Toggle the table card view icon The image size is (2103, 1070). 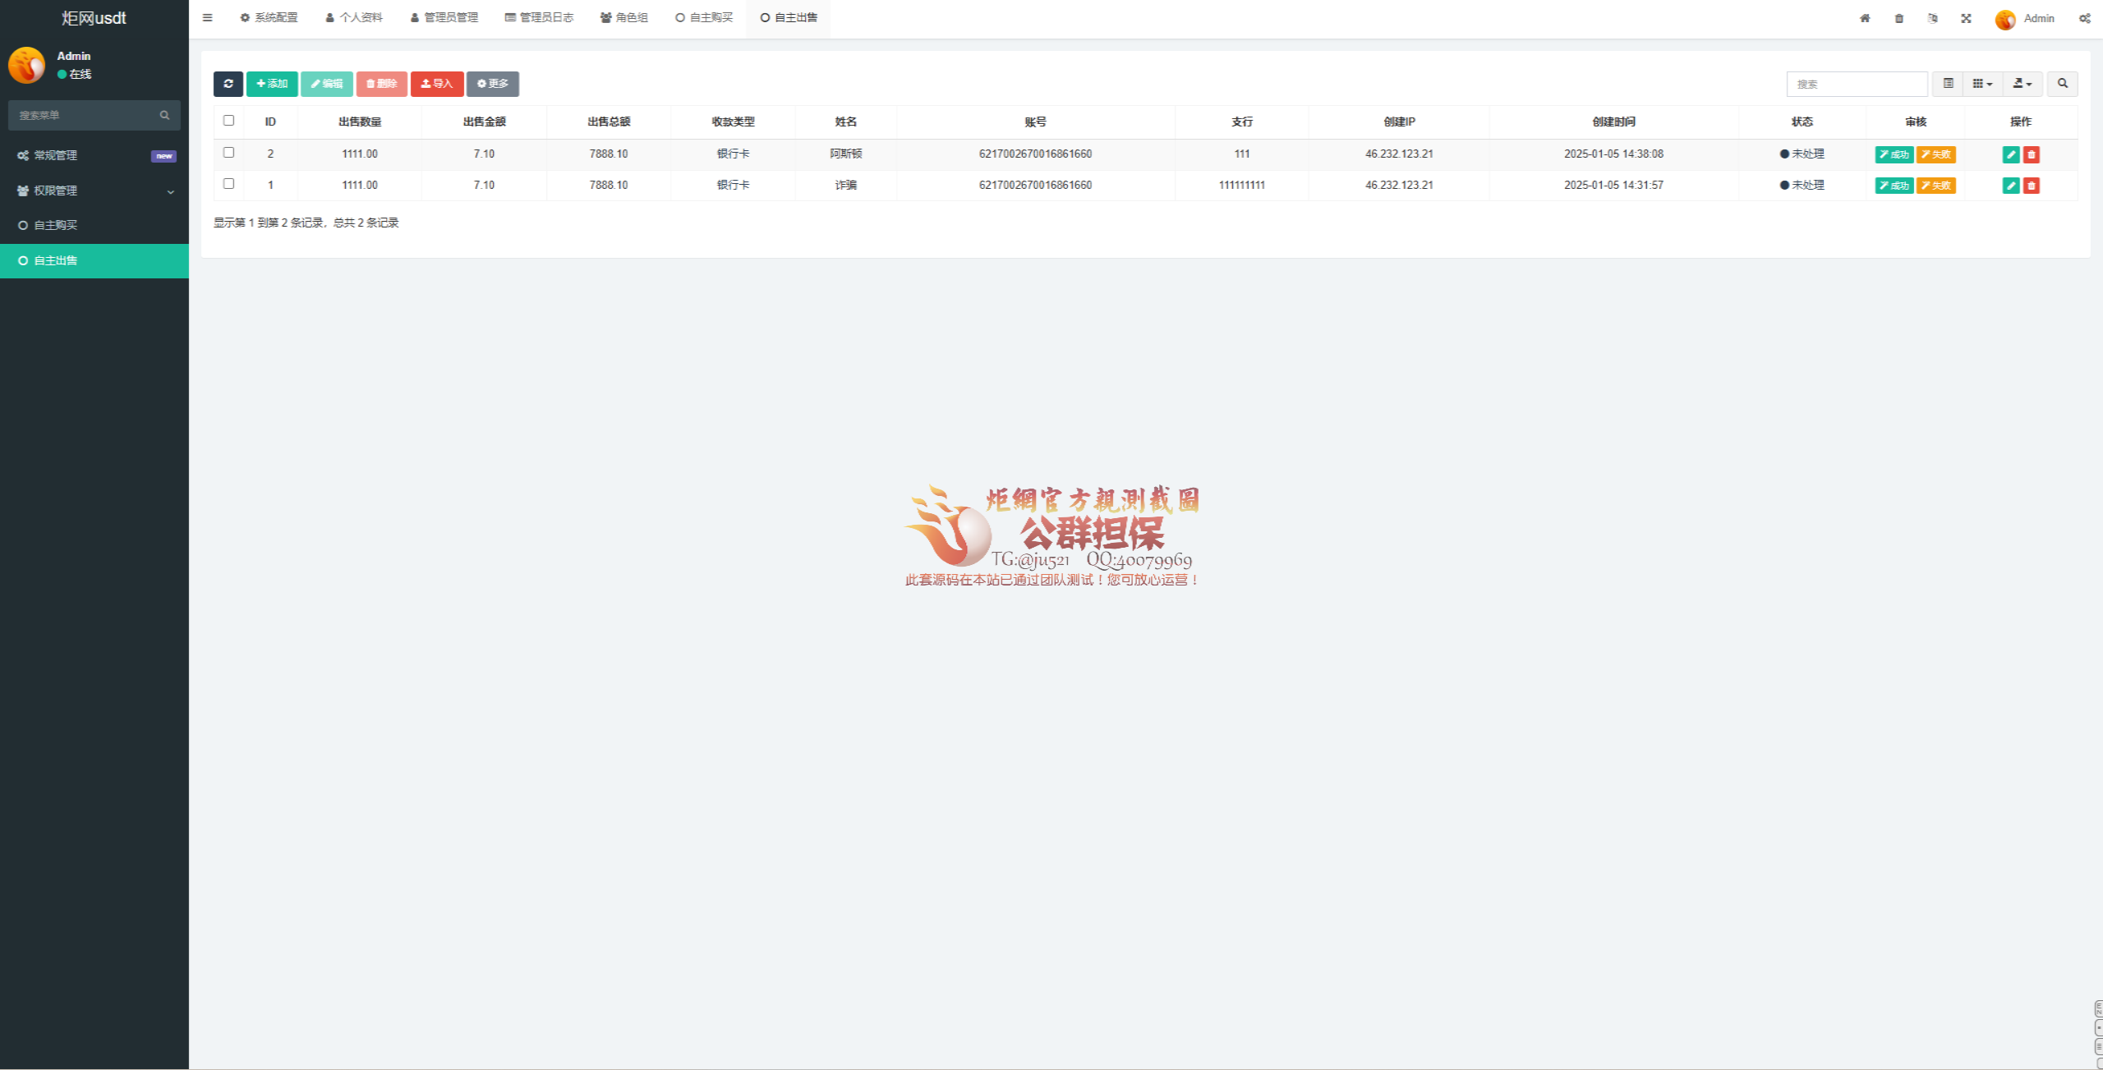pyautogui.click(x=1948, y=84)
